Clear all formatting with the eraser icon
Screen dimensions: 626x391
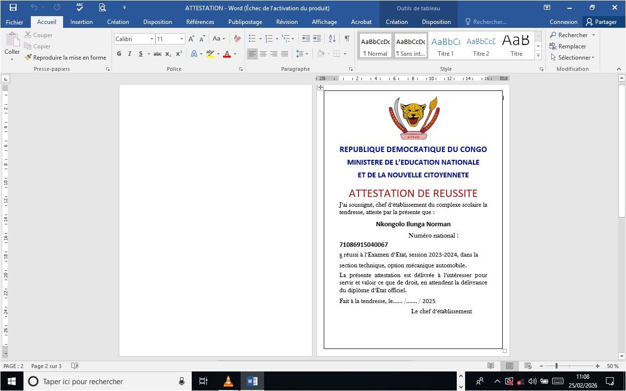tap(237, 39)
